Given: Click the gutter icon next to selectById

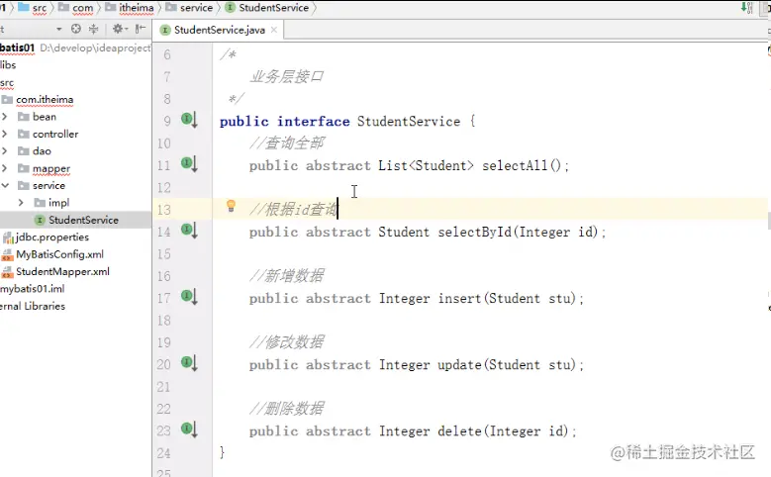Looking at the screenshot, I should tap(188, 230).
